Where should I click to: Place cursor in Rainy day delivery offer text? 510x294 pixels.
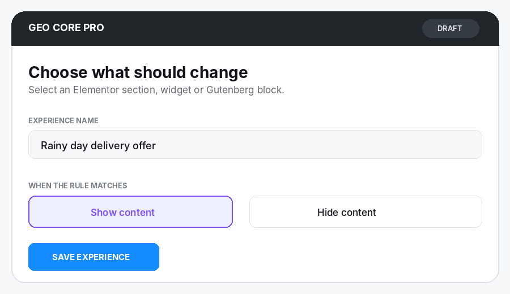(x=98, y=145)
